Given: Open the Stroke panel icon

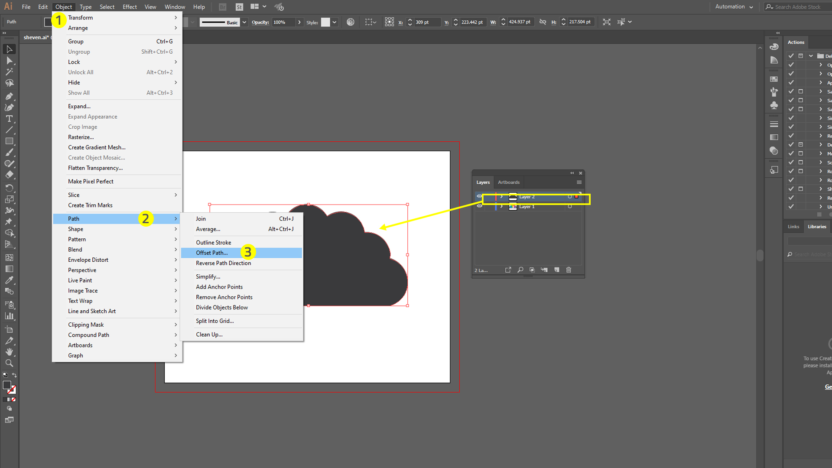Looking at the screenshot, I should pyautogui.click(x=774, y=124).
